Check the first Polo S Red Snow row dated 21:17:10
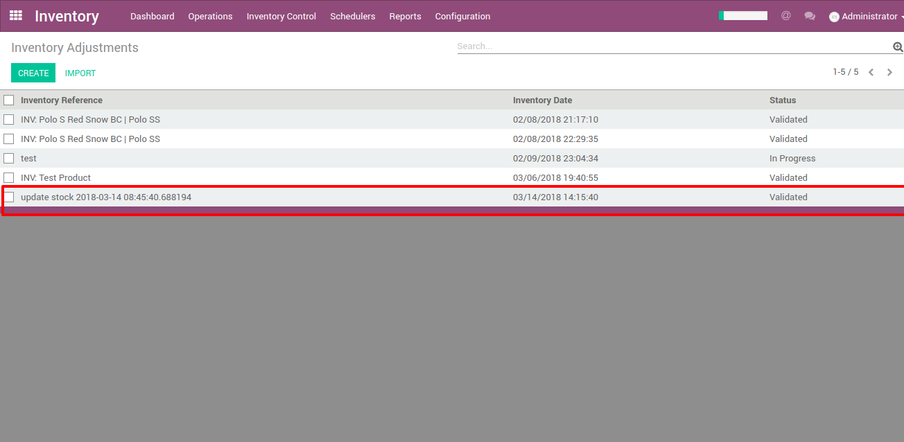Image resolution: width=904 pixels, height=442 pixels. tap(9, 120)
